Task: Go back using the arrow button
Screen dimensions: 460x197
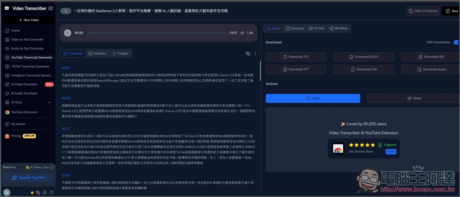Action: point(66,11)
